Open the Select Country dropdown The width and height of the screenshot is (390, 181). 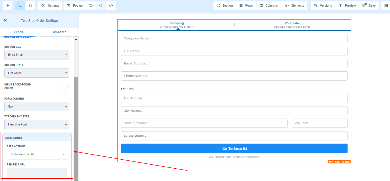[x=234, y=136]
